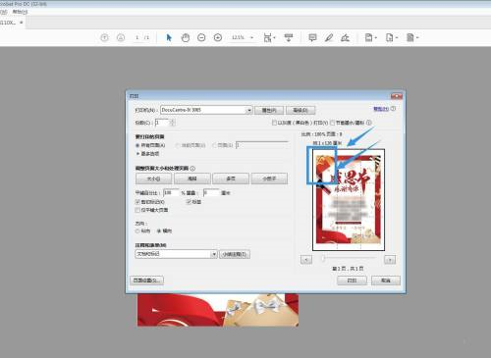The height and width of the screenshot is (358, 491).
Task: Go to previous page using up arrow icon
Action: (x=104, y=38)
